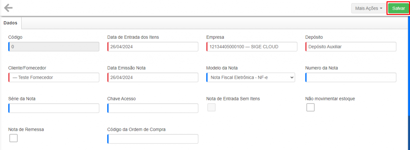Enable the Não movimentar estoque checkbox
Image resolution: width=410 pixels, height=150 pixels.
click(x=310, y=107)
